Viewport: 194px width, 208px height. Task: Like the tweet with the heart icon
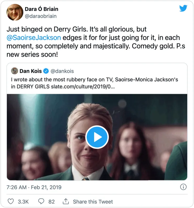click(10, 201)
